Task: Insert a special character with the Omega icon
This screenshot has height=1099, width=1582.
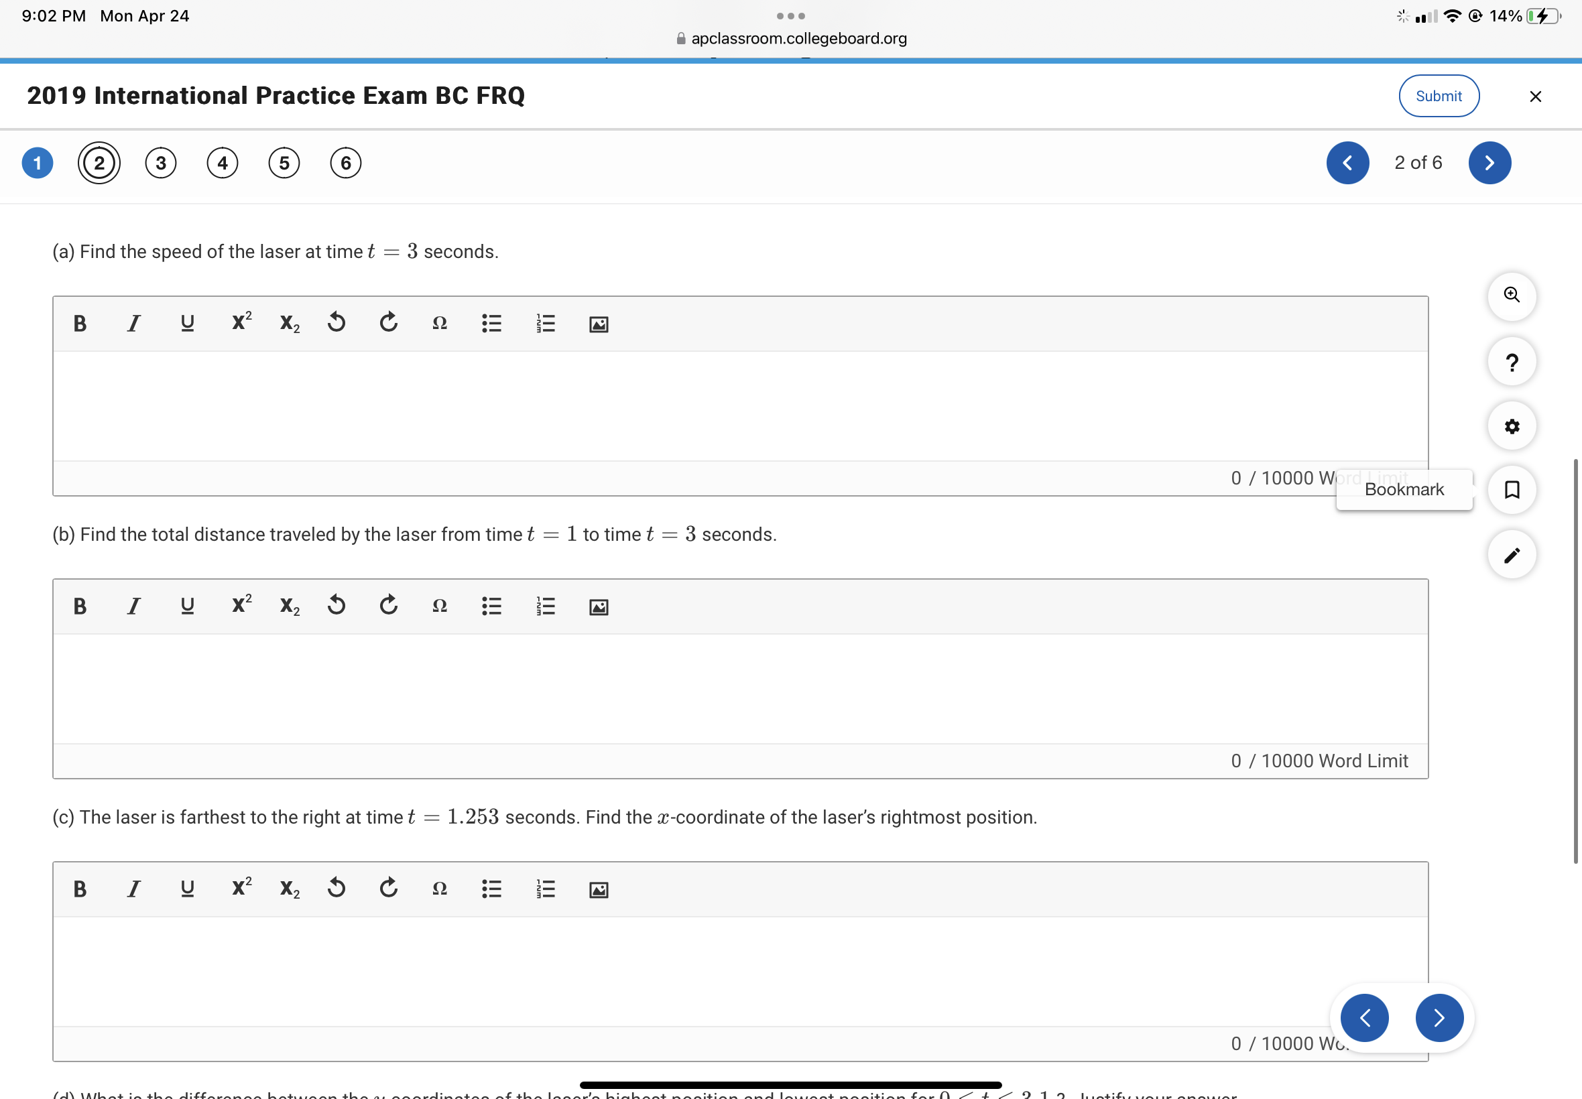Action: (x=439, y=323)
